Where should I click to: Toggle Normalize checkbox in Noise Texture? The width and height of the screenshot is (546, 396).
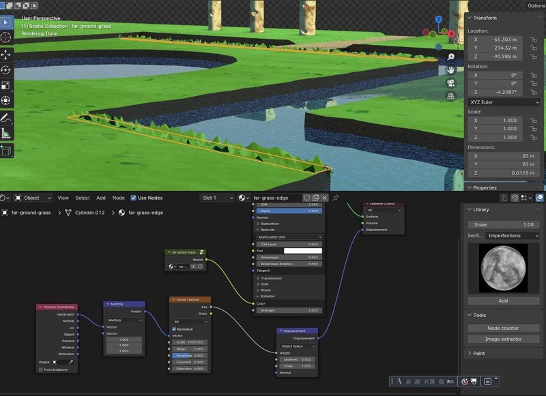coord(174,329)
